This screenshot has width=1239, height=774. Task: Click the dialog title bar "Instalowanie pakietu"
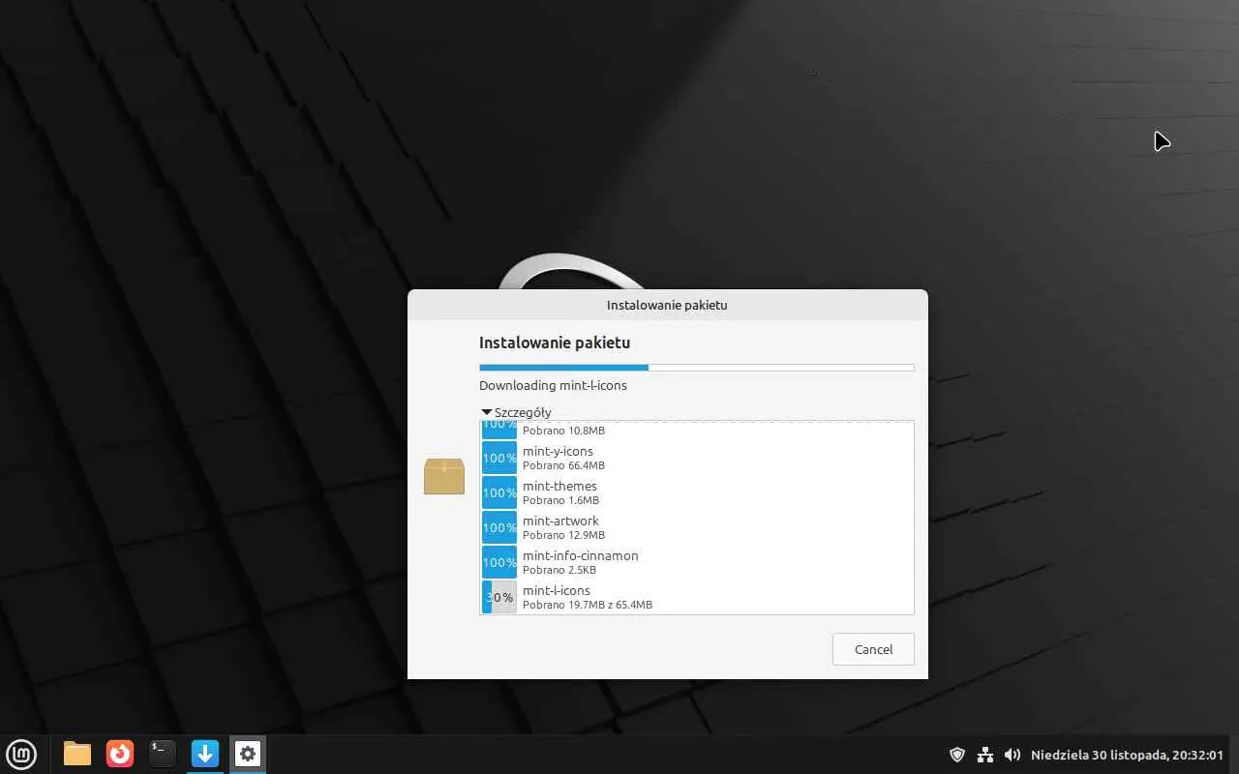(x=667, y=305)
